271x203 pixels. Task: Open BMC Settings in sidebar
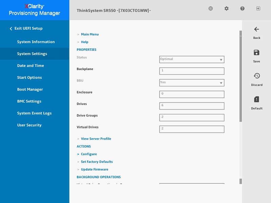29,101
